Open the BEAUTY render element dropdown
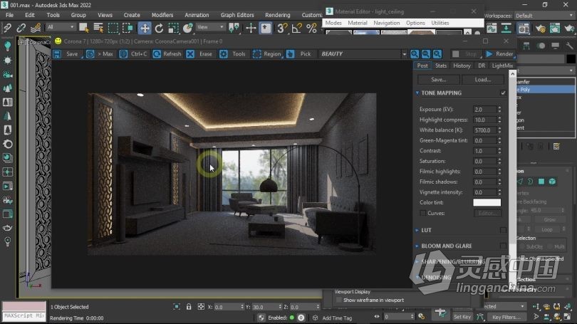577x324 pixels. tap(404, 54)
